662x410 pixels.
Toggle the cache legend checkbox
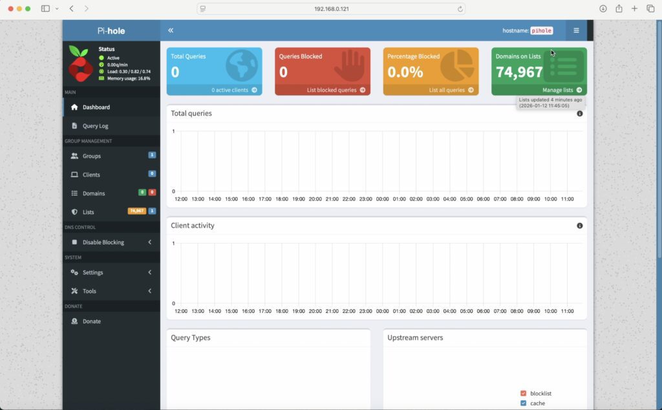pos(522,403)
